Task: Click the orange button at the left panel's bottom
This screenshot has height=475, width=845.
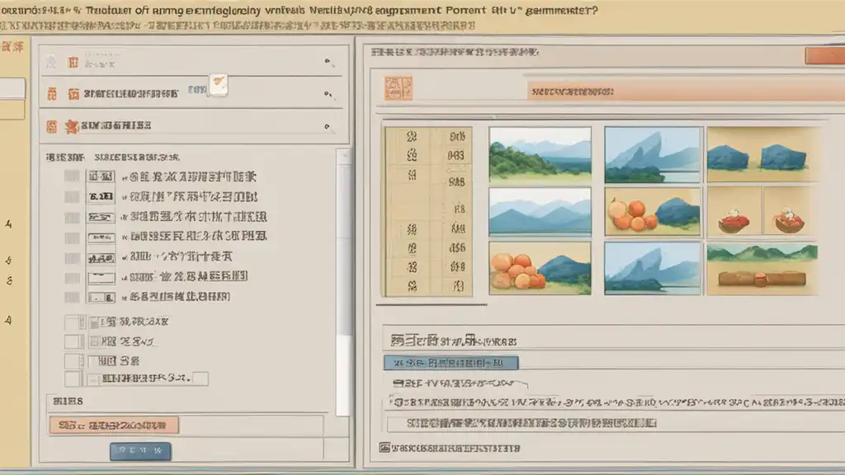Action: click(x=114, y=425)
